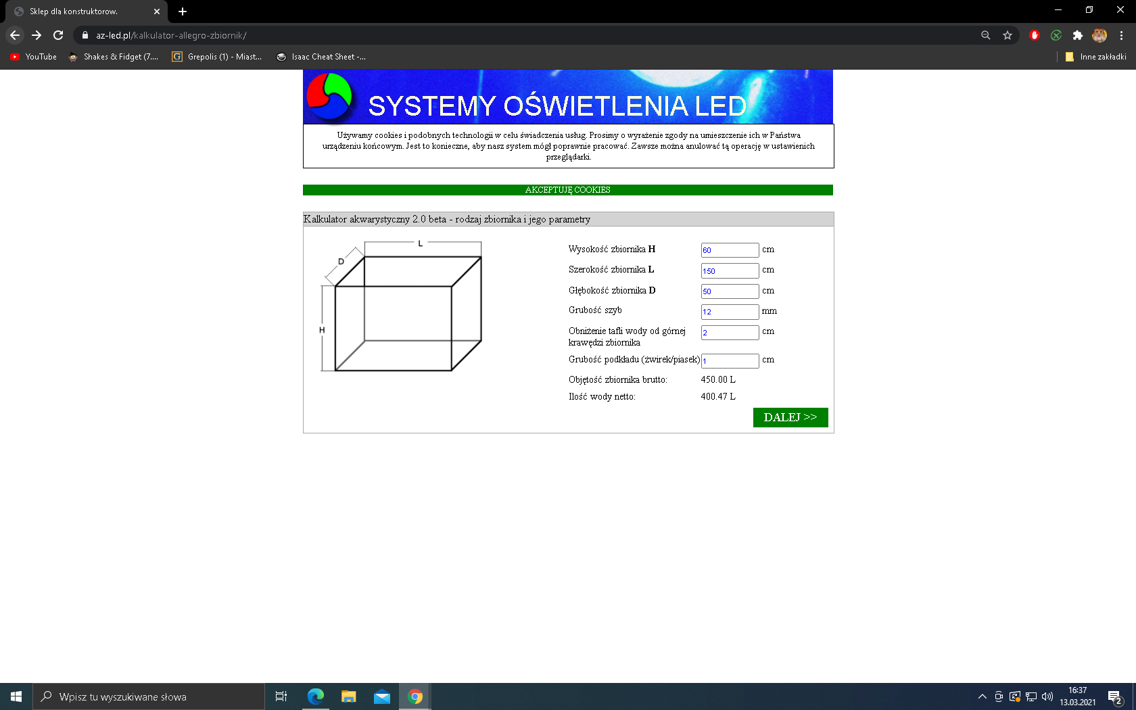Click the user profile avatar icon

point(1099,35)
